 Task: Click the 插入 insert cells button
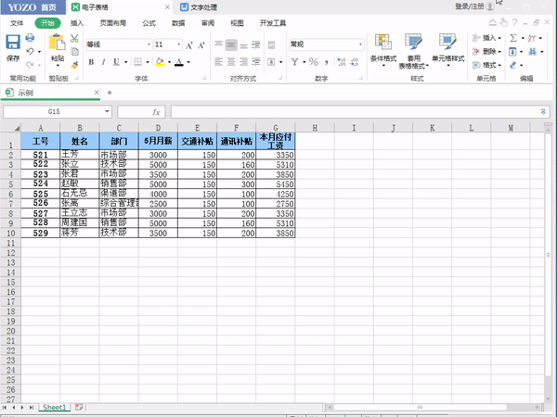click(x=486, y=38)
